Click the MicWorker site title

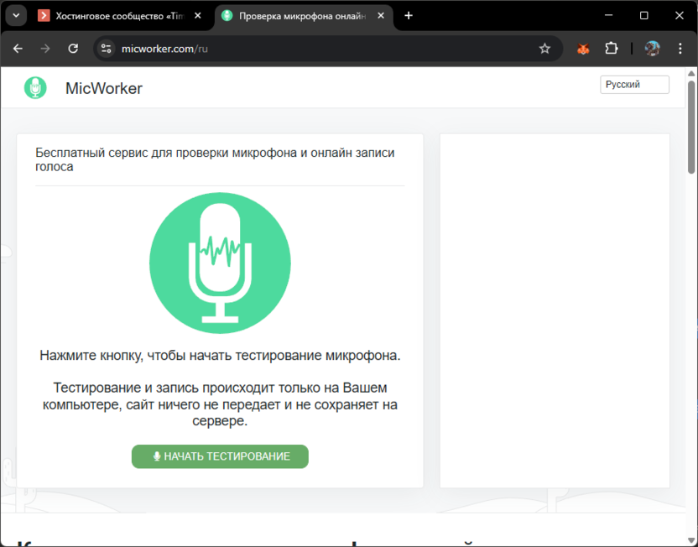(104, 88)
